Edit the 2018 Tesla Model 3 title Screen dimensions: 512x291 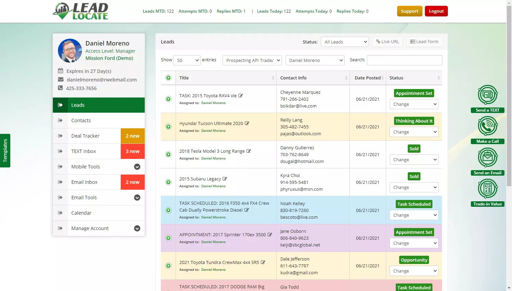pyautogui.click(x=249, y=151)
